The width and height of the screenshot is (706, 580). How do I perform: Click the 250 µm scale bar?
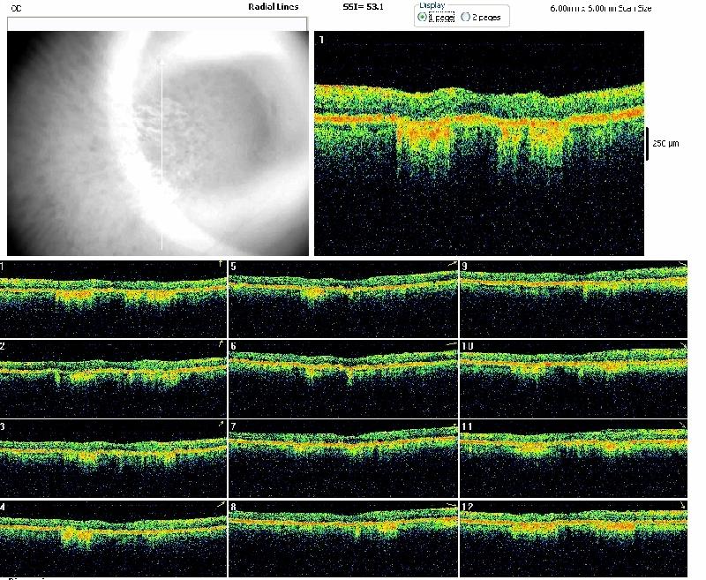pyautogui.click(x=647, y=143)
